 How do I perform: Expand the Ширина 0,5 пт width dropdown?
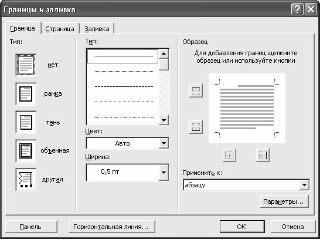(164, 173)
